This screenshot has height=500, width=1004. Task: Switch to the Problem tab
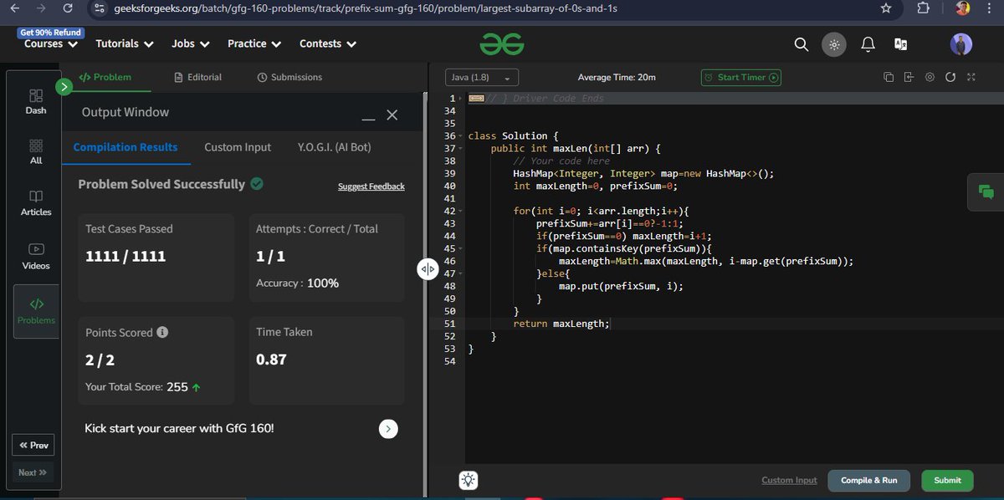coord(105,77)
